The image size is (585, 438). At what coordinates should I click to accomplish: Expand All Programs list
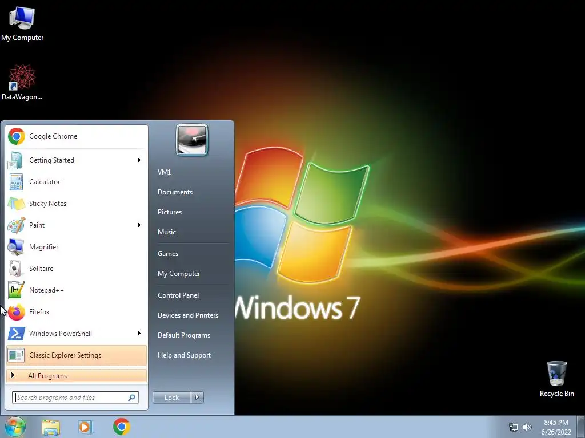coord(77,375)
